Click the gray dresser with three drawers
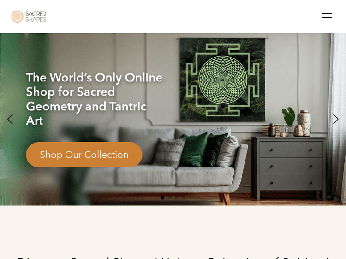 [289, 167]
